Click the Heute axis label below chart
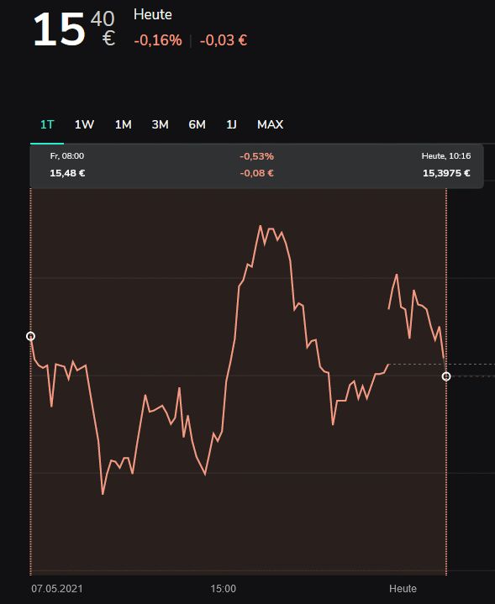The height and width of the screenshot is (604, 495). (403, 589)
